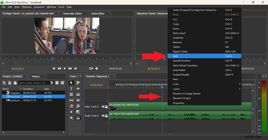Screen dimensions: 268x140
Task: Select the Record tool
Action: pyautogui.click(x=71, y=112)
